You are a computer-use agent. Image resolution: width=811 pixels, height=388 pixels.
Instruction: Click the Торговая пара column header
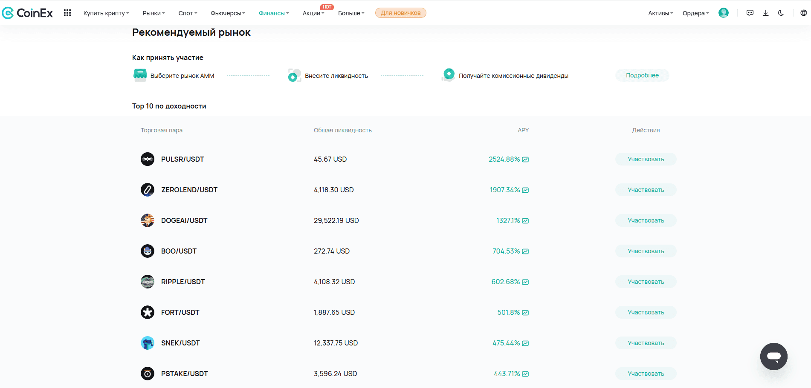162,130
